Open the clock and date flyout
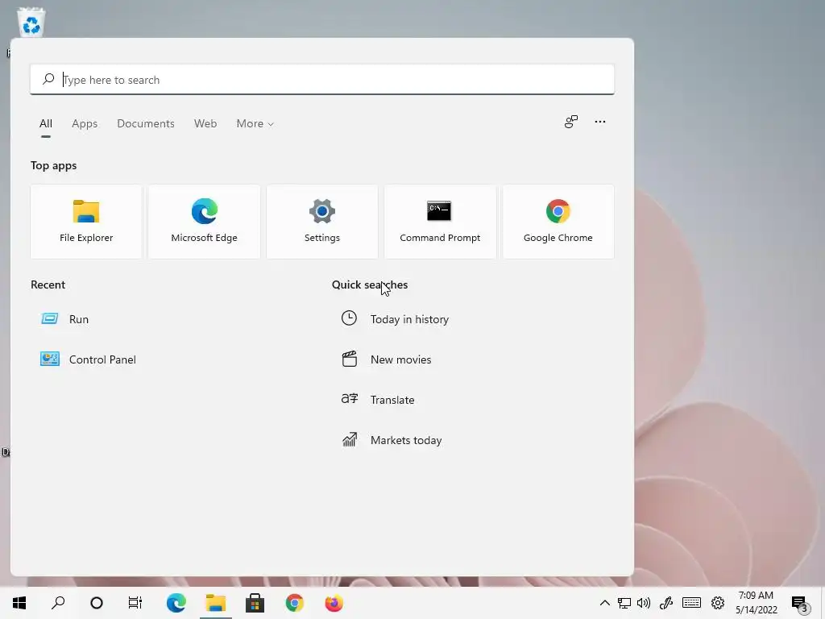This screenshot has width=825, height=619. pyautogui.click(x=756, y=603)
